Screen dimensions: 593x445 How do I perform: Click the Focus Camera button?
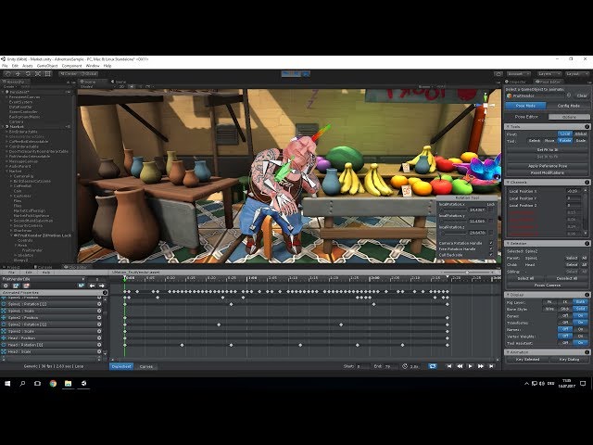[548, 285]
